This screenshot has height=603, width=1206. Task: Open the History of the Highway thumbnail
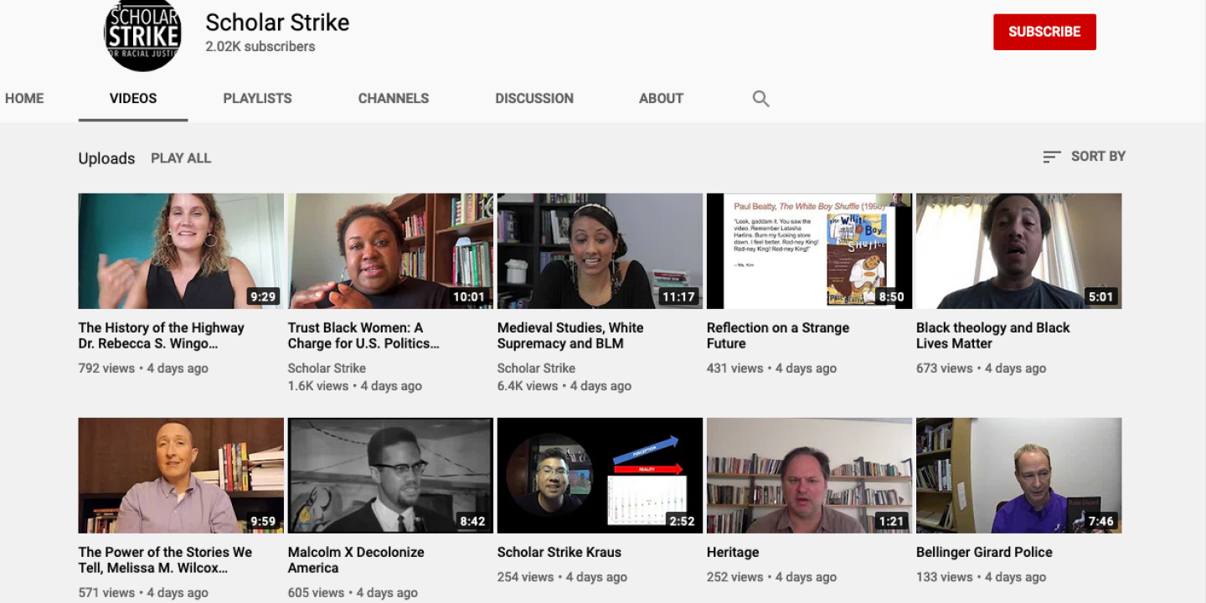[x=181, y=251]
